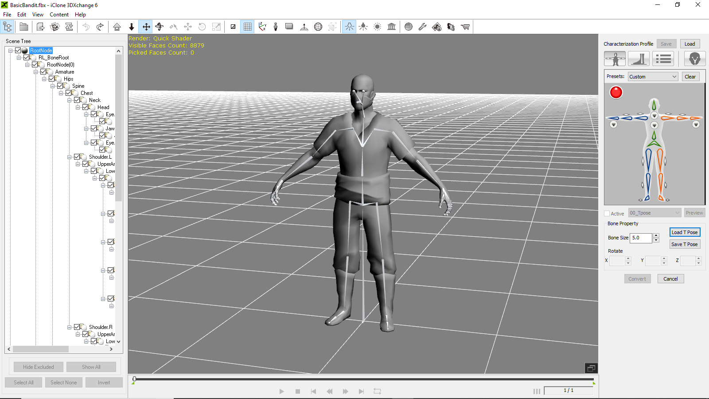The height and width of the screenshot is (399, 709).
Task: Click the Museum pillars icon
Action: [x=392, y=27]
